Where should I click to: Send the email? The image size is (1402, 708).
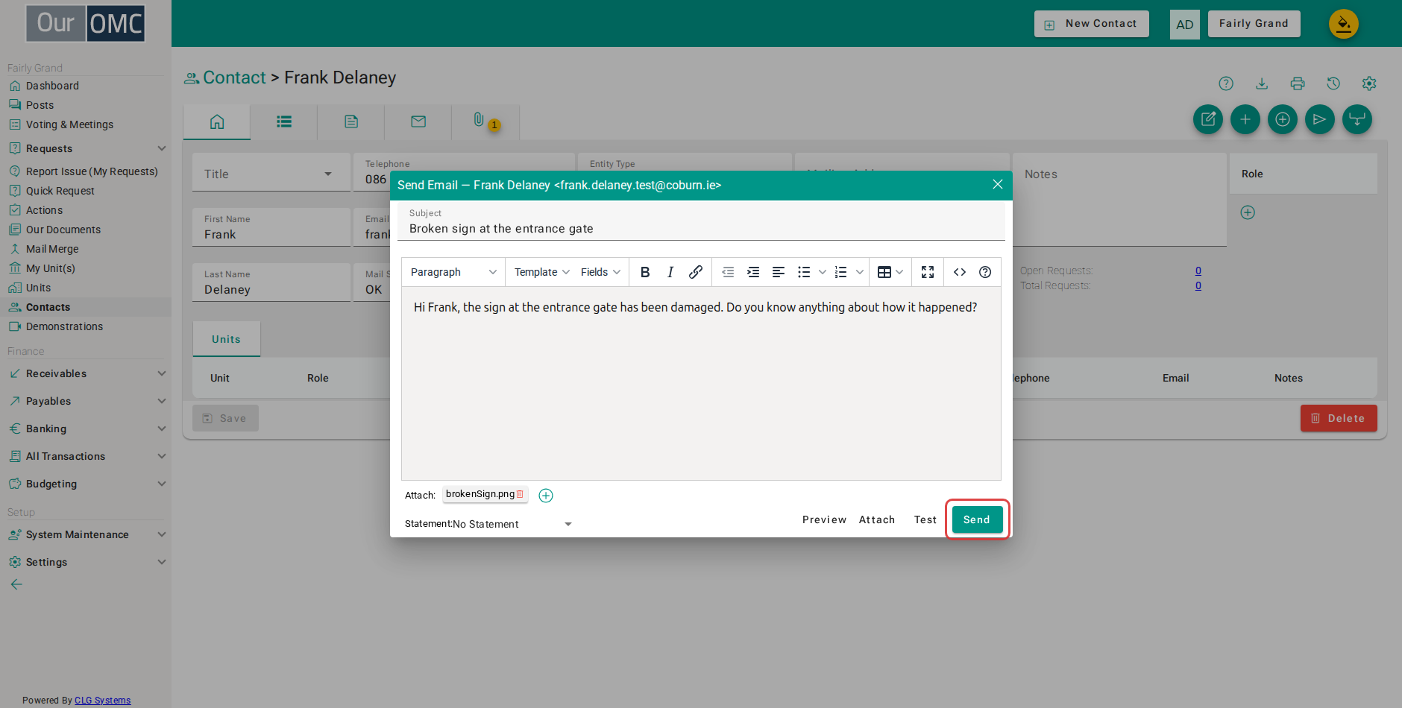click(x=977, y=519)
